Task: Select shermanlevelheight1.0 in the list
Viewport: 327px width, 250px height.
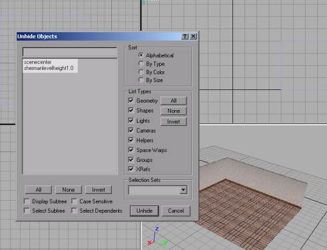Action: point(49,68)
